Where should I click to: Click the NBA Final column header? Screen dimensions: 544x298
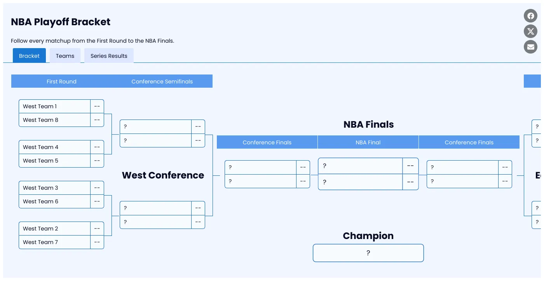pos(368,142)
